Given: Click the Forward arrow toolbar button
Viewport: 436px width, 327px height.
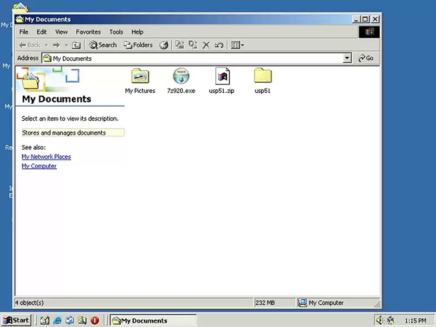Looking at the screenshot, I should 56,45.
